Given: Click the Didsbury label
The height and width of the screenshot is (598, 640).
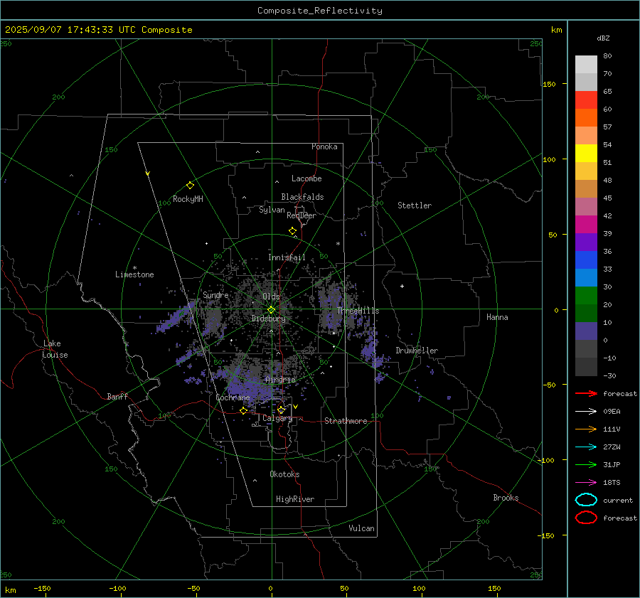Looking at the screenshot, I should [268, 319].
